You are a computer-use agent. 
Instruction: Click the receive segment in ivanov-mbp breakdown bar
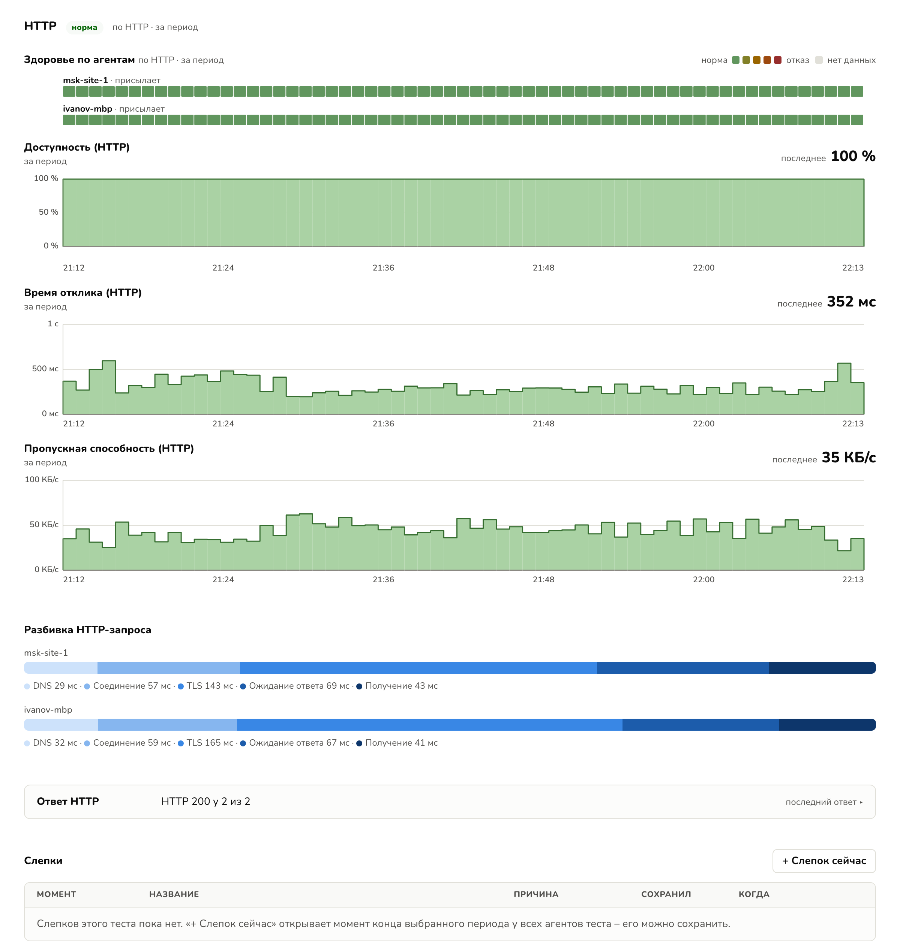coord(827,725)
